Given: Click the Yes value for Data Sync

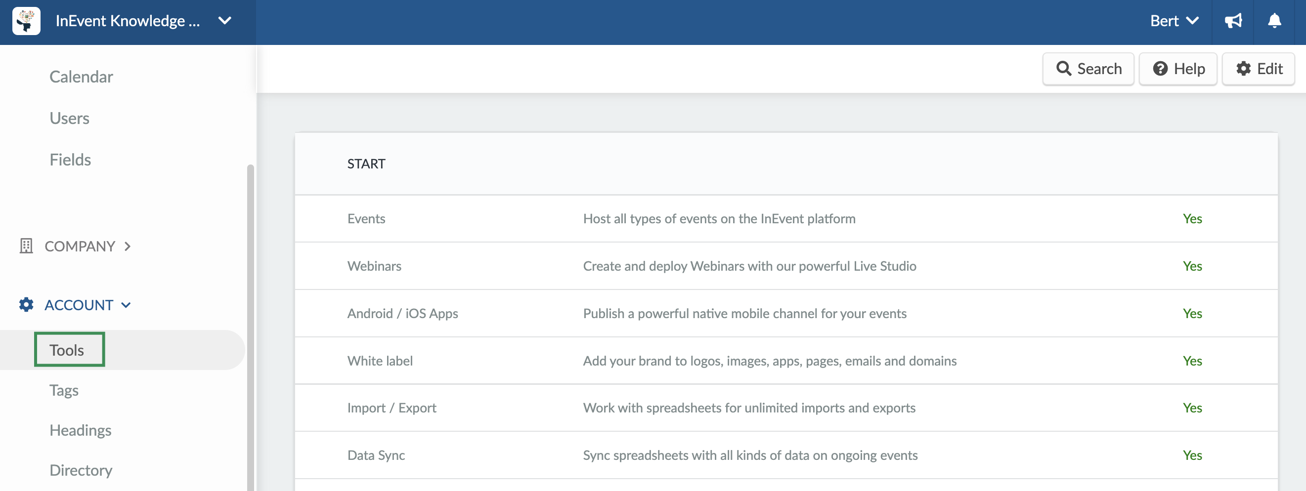Looking at the screenshot, I should (1192, 455).
